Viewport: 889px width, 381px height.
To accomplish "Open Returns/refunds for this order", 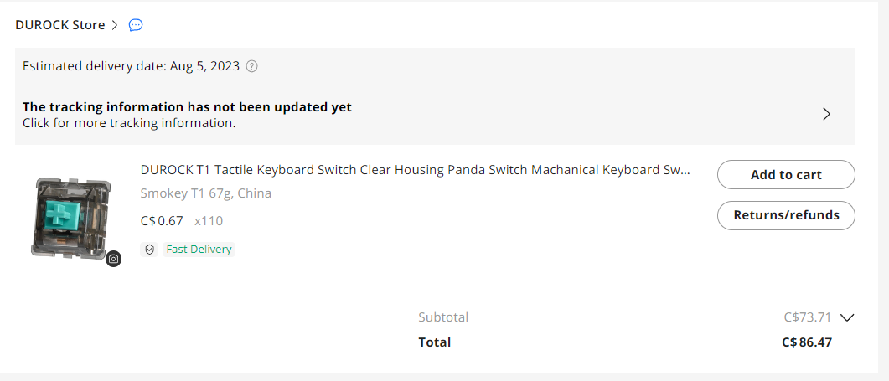I will tap(785, 215).
